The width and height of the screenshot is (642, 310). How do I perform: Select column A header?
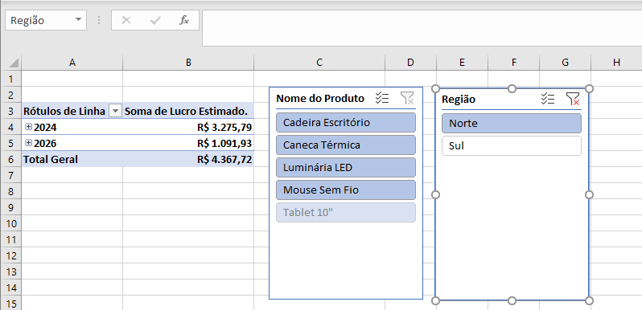pos(72,62)
